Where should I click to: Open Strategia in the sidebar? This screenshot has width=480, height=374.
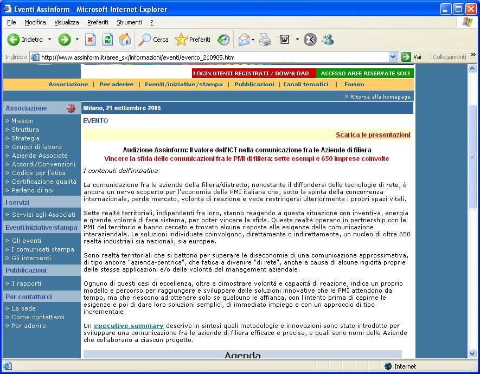[x=25, y=138]
